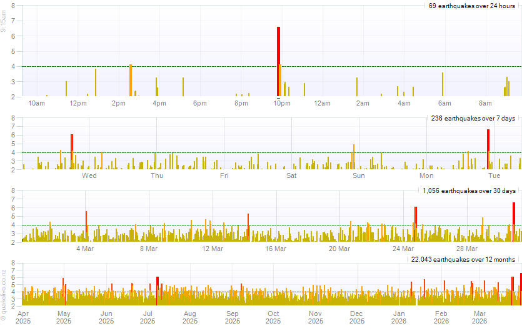The image size is (522, 331).
Task: Select the red bar near 24 Mar
Action: click(x=415, y=224)
